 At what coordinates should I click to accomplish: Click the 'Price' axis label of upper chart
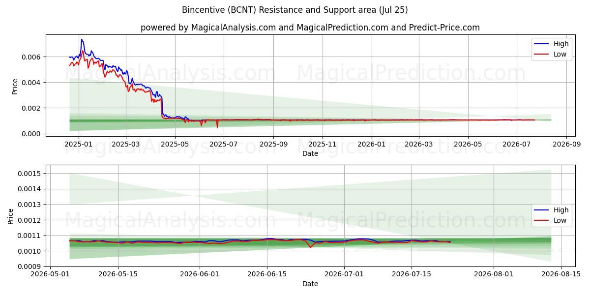coord(15,87)
